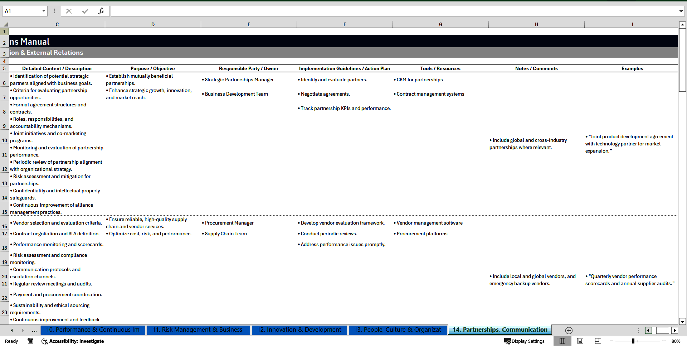Open Page Layout view from status bar

pos(580,341)
